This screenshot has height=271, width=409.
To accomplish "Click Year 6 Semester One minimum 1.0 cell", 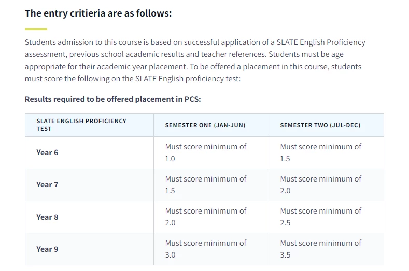I will [211, 153].
